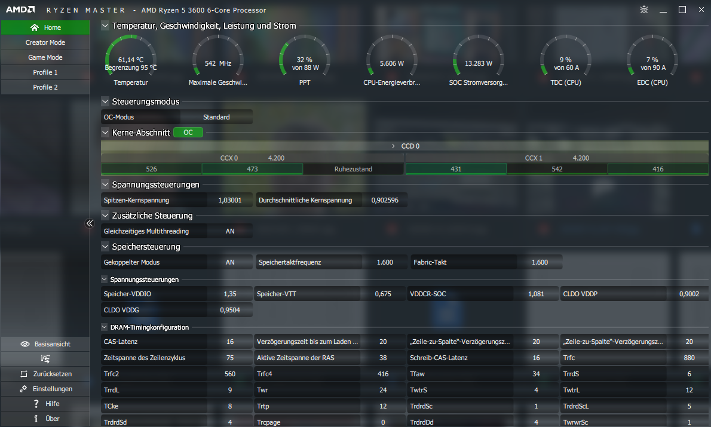Collapse the upper Spannungssteuerungen section

105,185
